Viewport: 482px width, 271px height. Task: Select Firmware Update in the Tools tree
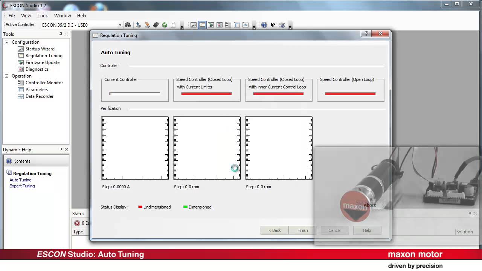click(x=43, y=62)
